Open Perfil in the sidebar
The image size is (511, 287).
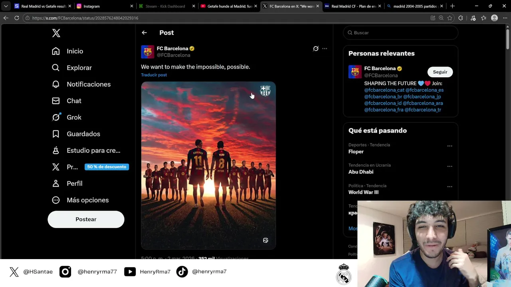67,183
